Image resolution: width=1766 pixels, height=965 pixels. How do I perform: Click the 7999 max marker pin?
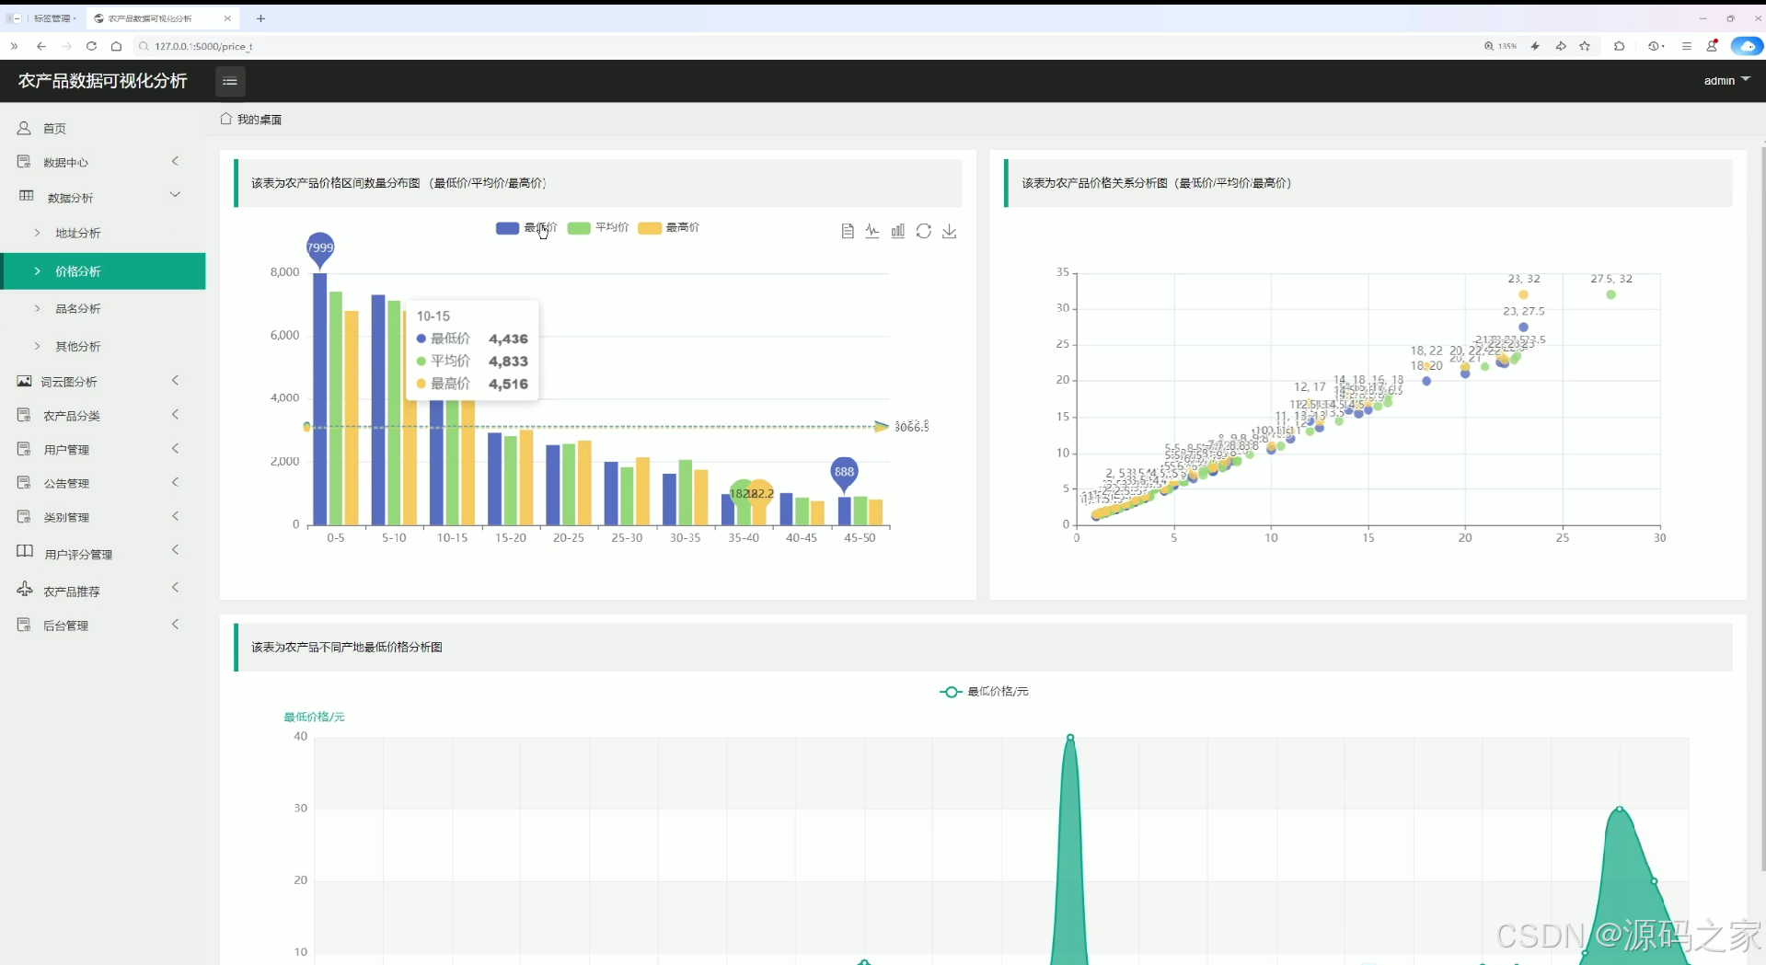pos(320,248)
